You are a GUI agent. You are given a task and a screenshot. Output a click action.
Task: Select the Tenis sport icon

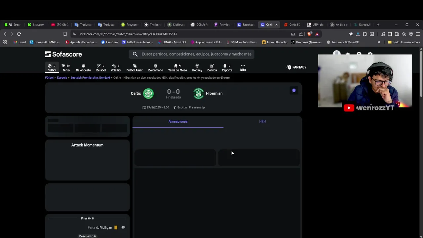click(66, 68)
